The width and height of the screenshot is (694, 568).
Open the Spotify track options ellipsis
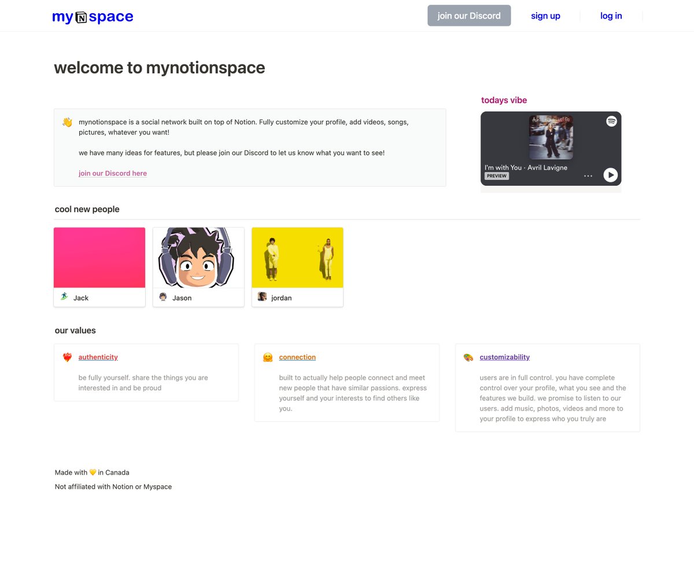pyautogui.click(x=588, y=175)
